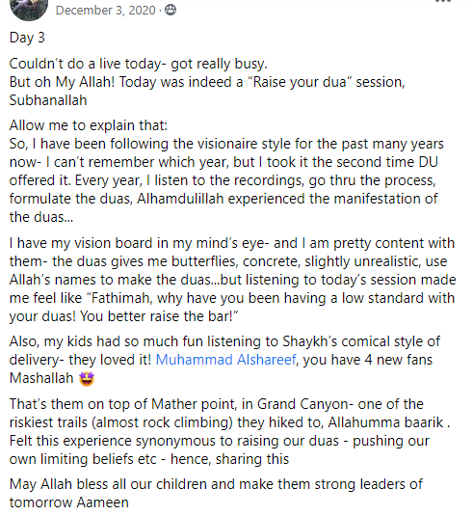Click the word Mashallah before the emoji
The width and height of the screenshot is (473, 516).
[41, 378]
